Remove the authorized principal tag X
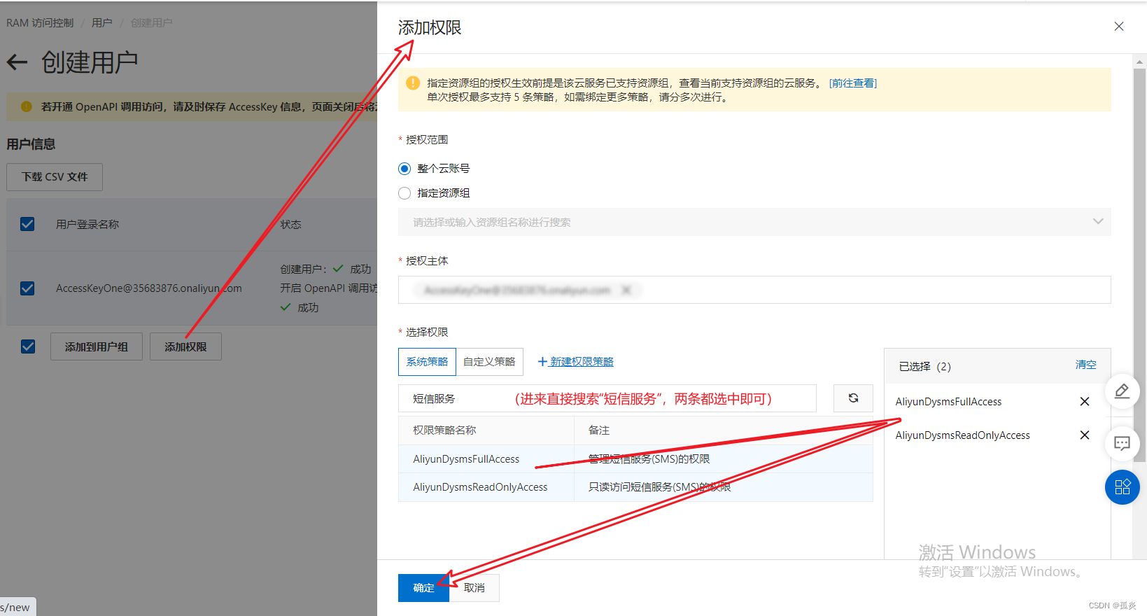Image resolution: width=1147 pixels, height=616 pixels. click(626, 290)
